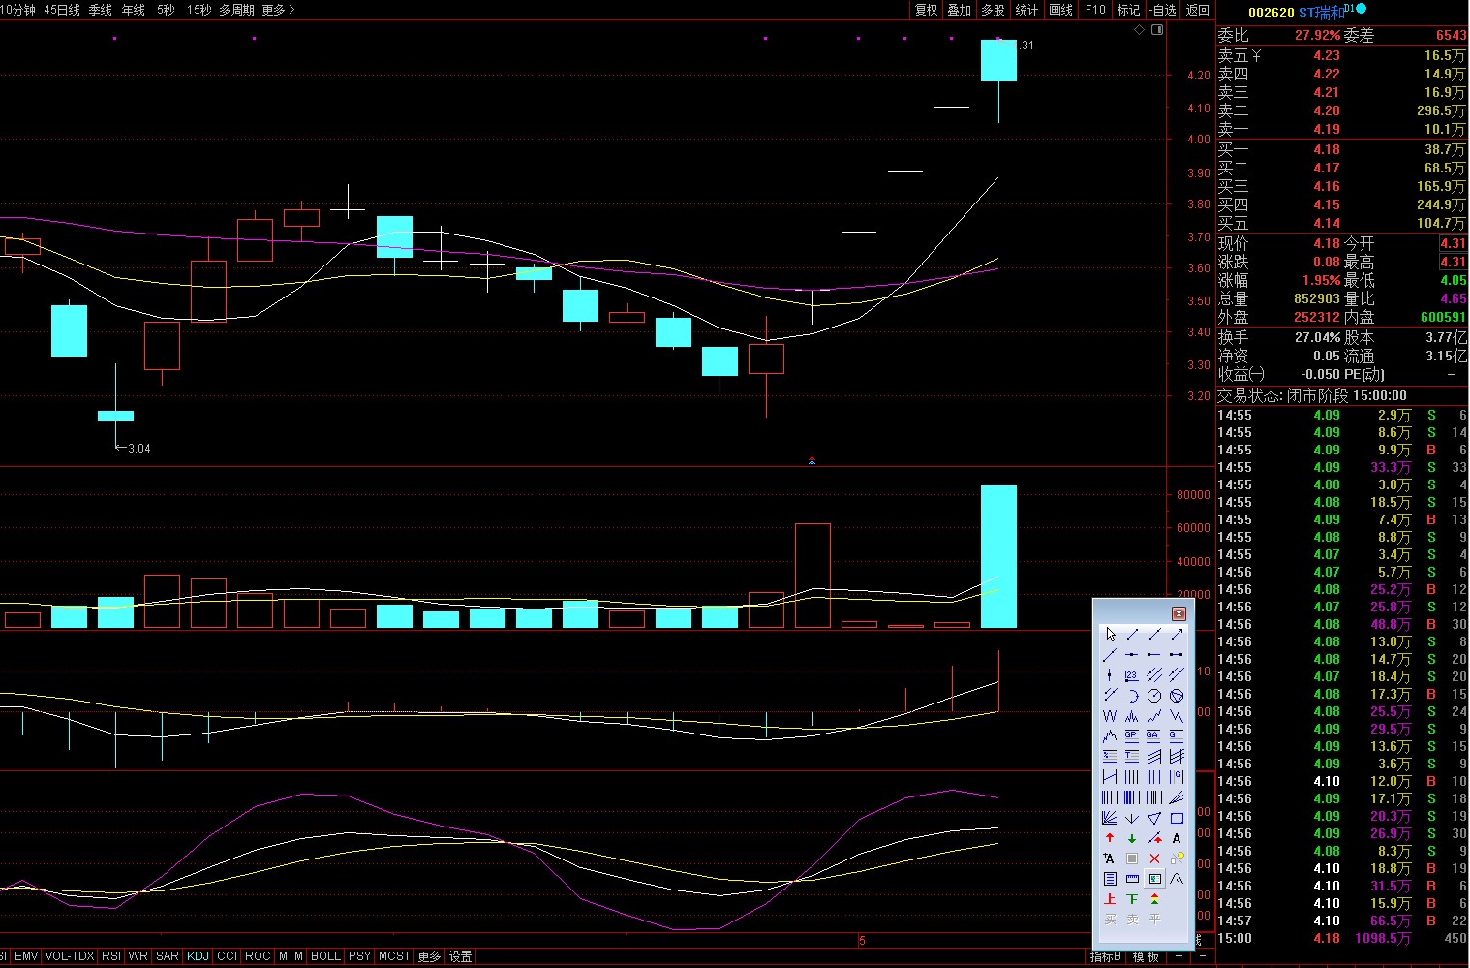
Task: Select the inverted triangle drawing tool
Action: pos(1154,818)
